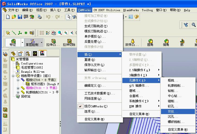Collapse the 铣削零件设置3 tree node

coord(13,76)
